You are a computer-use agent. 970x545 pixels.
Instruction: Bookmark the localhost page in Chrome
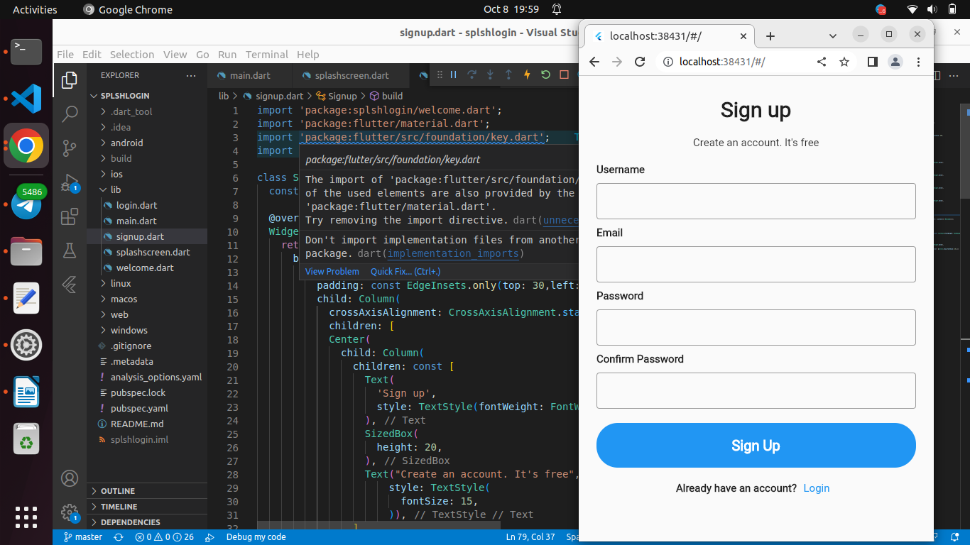[x=844, y=62]
